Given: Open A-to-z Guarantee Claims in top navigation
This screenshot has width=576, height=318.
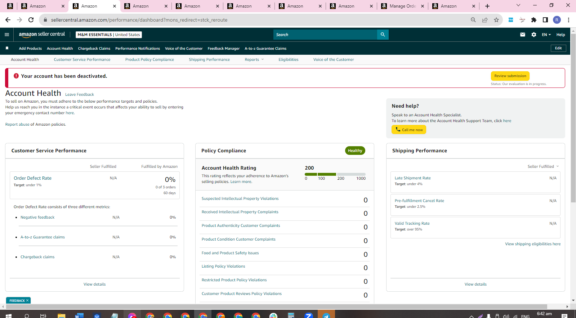Looking at the screenshot, I should 265,48.
